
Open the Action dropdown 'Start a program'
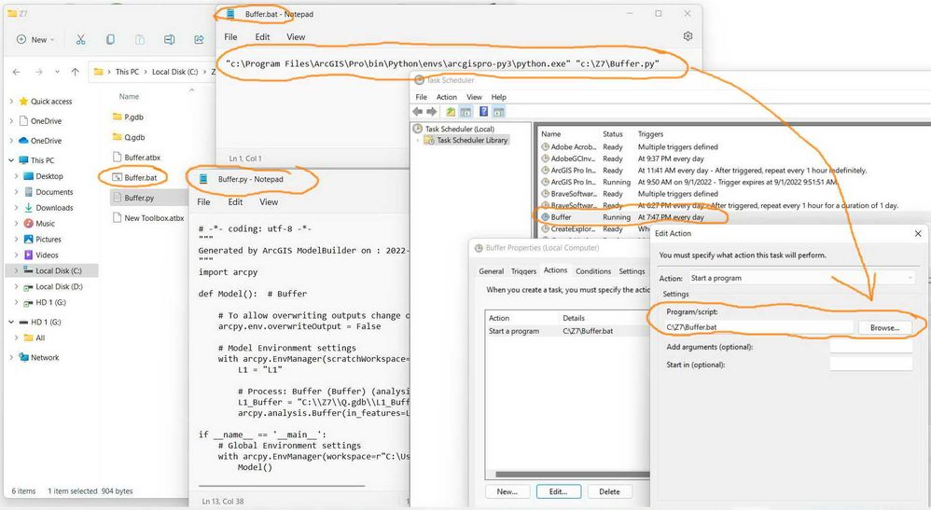tap(801, 278)
